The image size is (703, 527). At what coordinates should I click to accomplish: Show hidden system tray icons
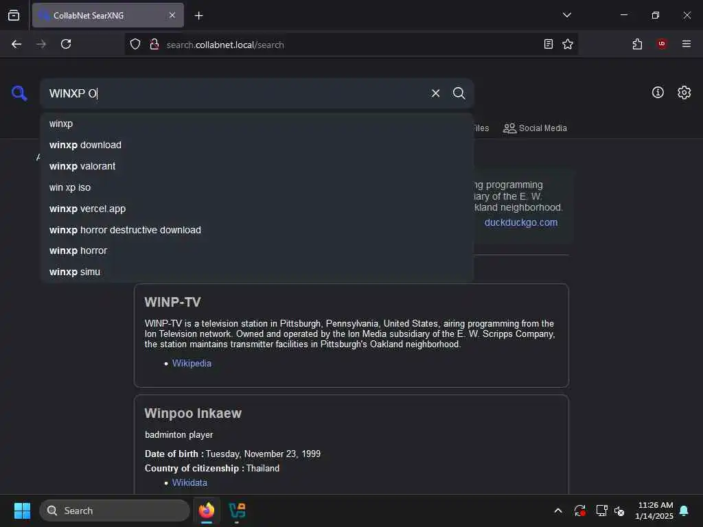[558, 511]
